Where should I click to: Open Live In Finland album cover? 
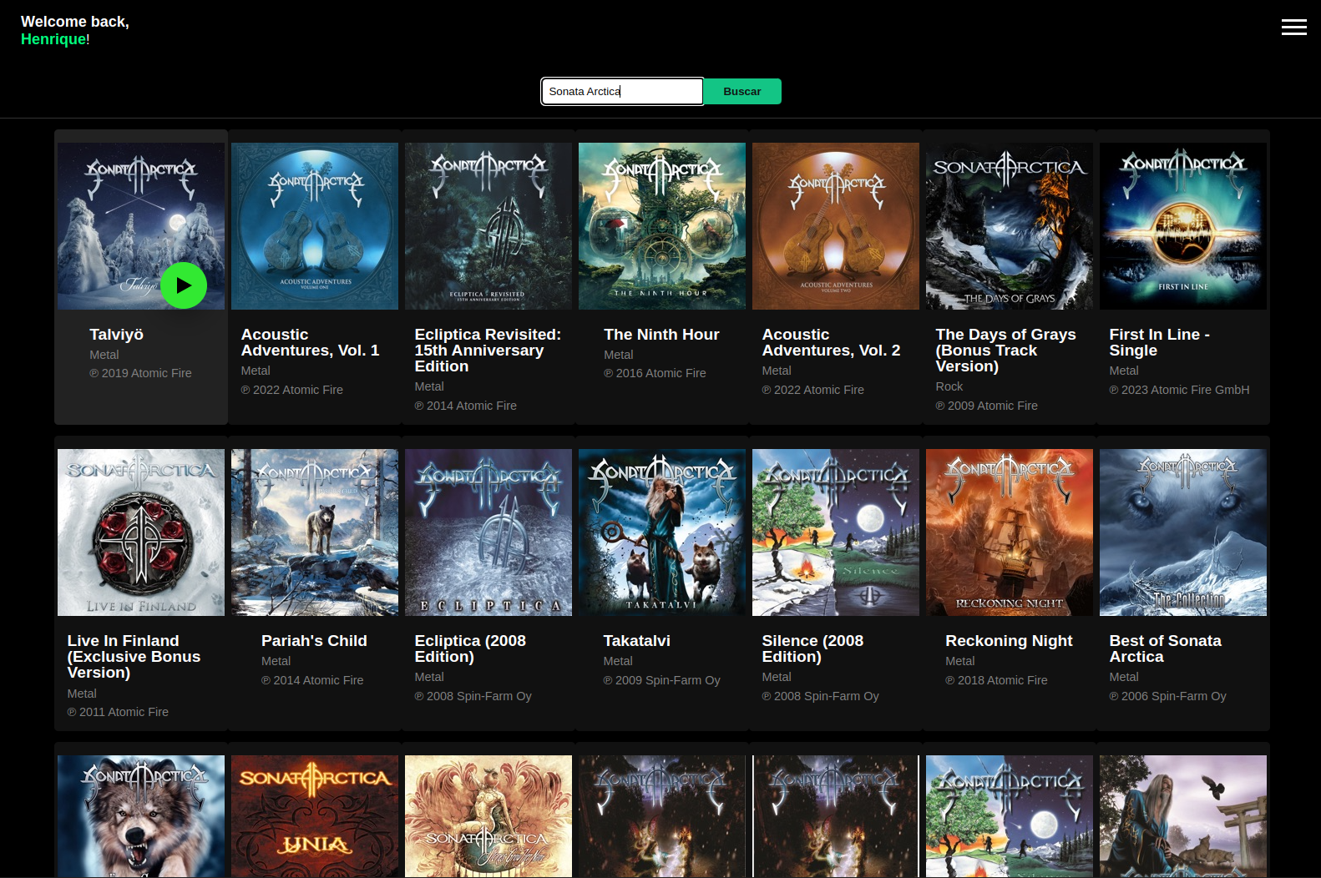pyautogui.click(x=141, y=532)
